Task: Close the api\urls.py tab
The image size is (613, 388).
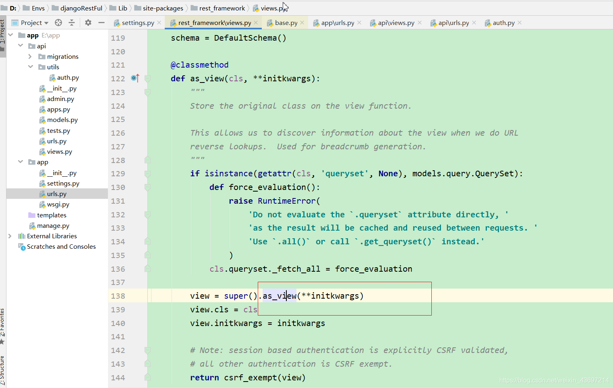Action: click(474, 23)
